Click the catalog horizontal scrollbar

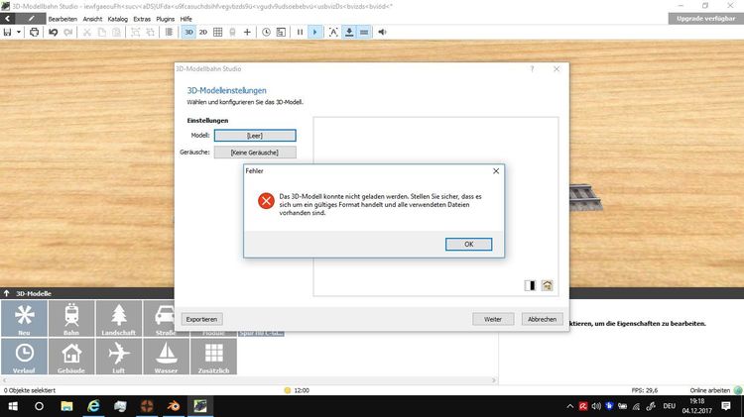pyautogui.click(x=249, y=380)
